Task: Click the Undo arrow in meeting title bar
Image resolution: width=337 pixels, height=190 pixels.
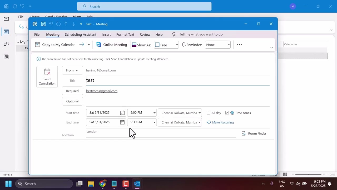Action: click(51, 24)
